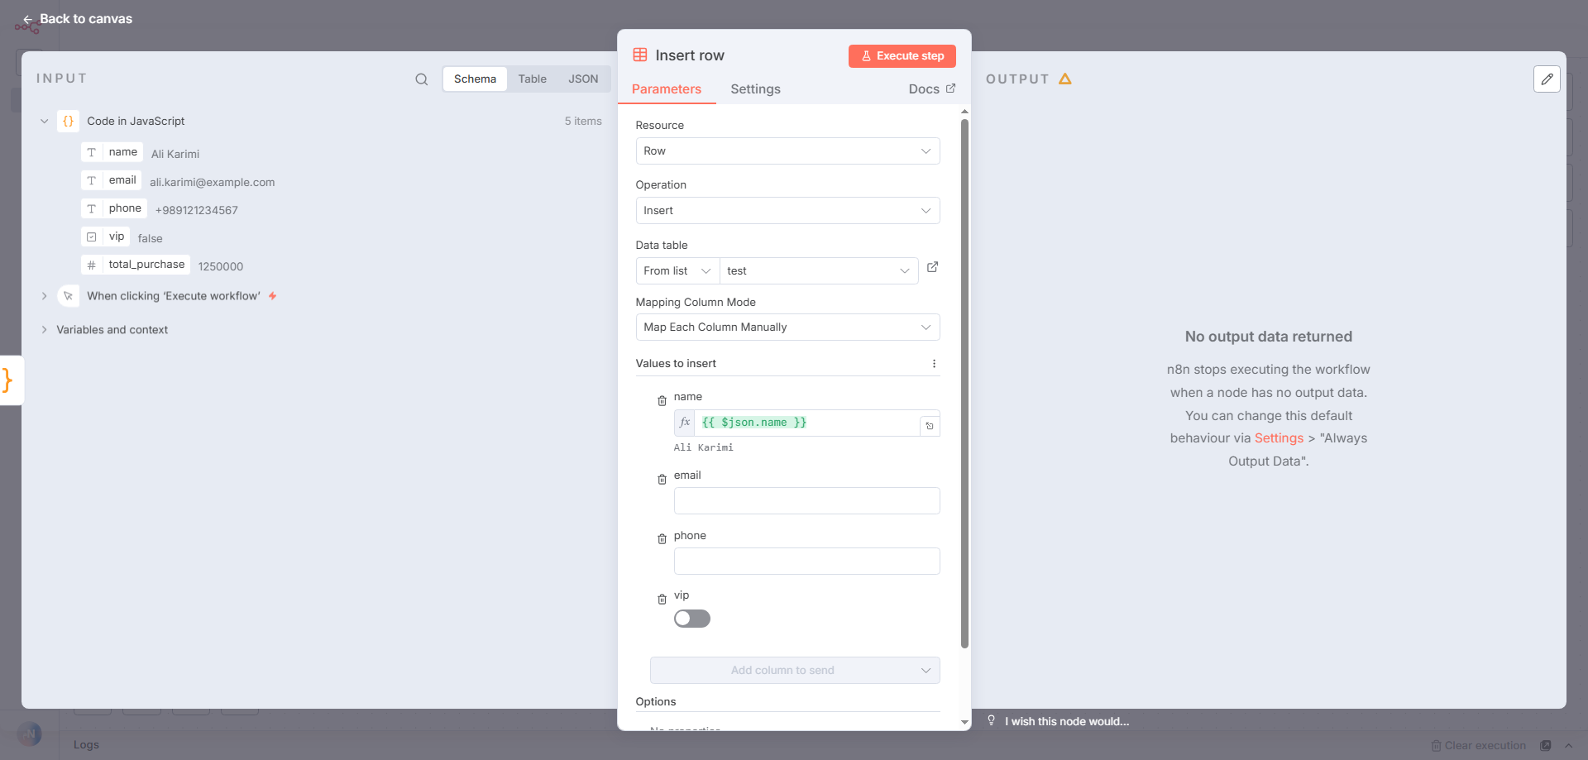Open the test data table external link icon
The image size is (1588, 760).
(932, 267)
